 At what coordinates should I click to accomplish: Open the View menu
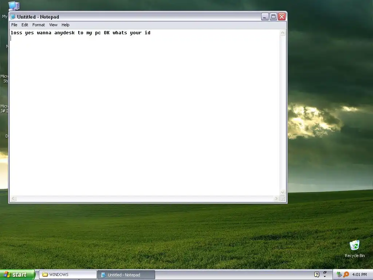(53, 25)
